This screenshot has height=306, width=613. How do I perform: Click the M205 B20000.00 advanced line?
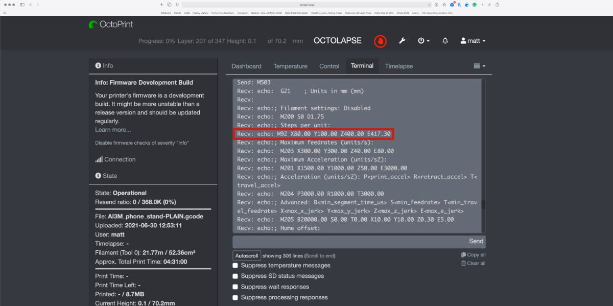[x=345, y=220]
